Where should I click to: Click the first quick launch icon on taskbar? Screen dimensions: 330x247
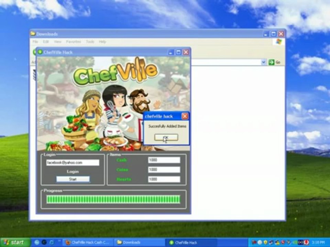click(37, 243)
